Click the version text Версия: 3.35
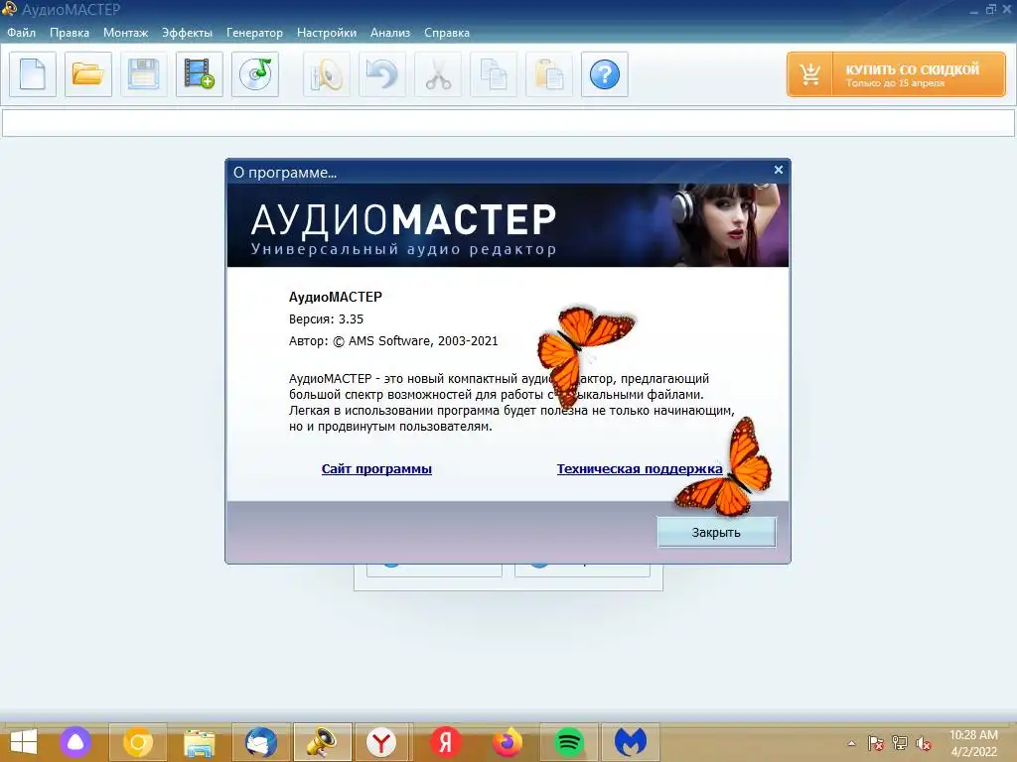The width and height of the screenshot is (1017, 762). pos(326,318)
